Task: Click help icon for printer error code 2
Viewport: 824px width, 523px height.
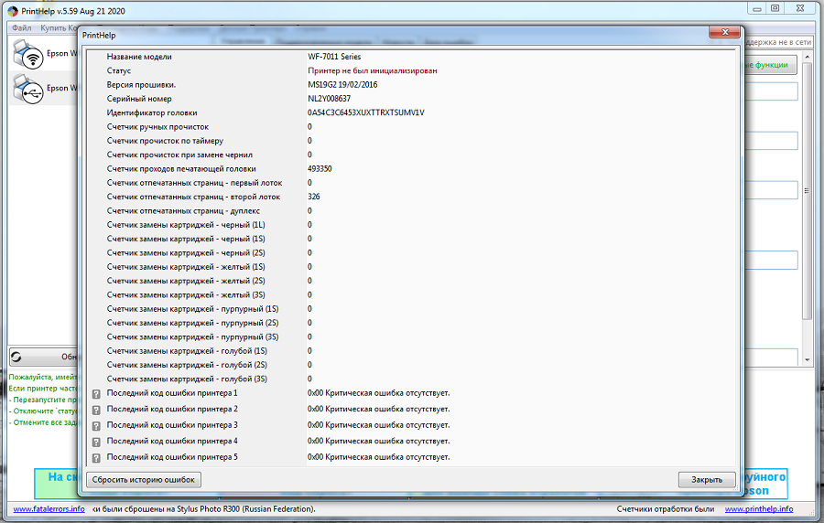Action: tap(96, 411)
